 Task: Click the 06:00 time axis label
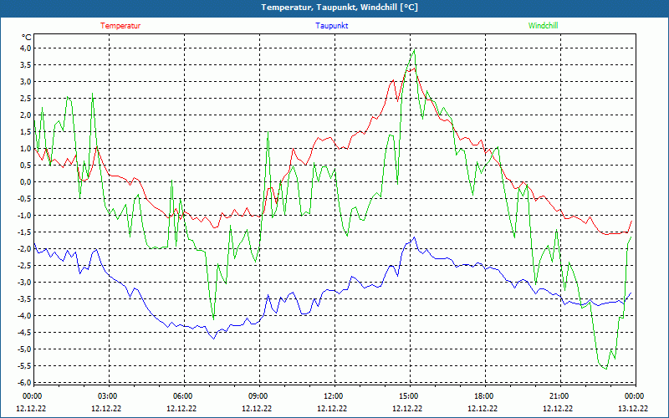[x=182, y=396]
